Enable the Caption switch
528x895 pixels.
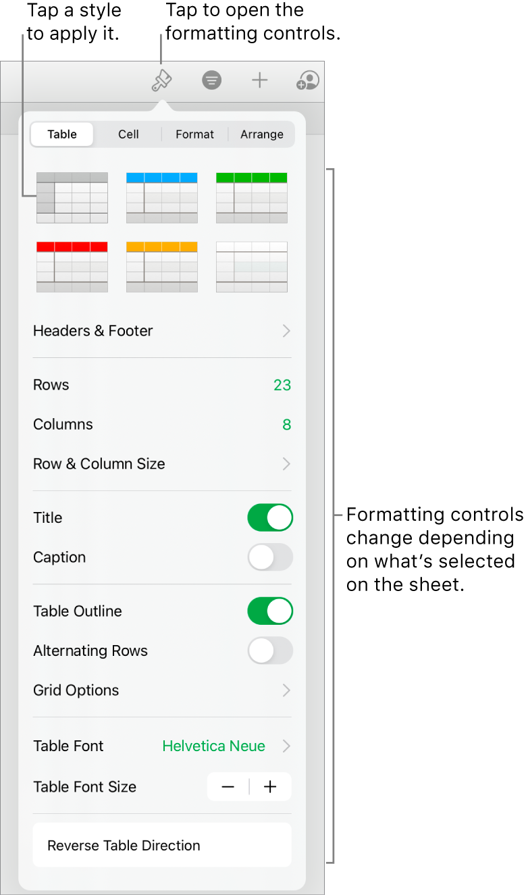pyautogui.click(x=270, y=557)
